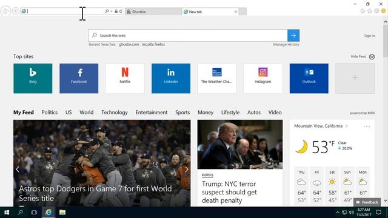Close the New tab tab
388x218 pixels.
[236, 12]
